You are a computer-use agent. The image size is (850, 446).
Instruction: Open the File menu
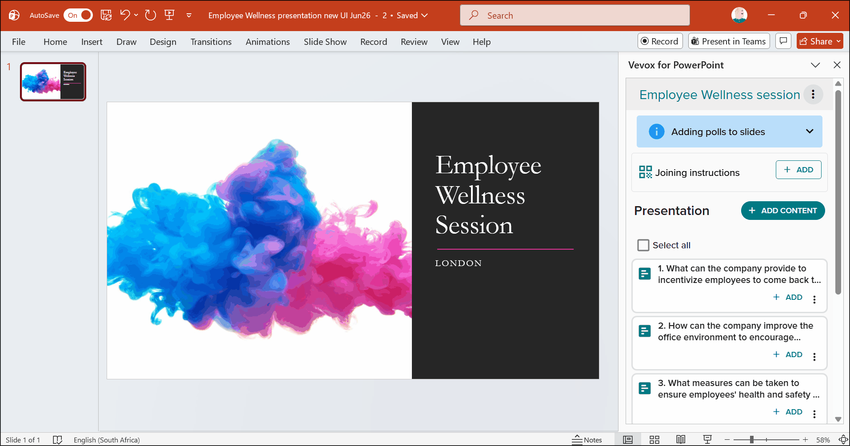[19, 42]
